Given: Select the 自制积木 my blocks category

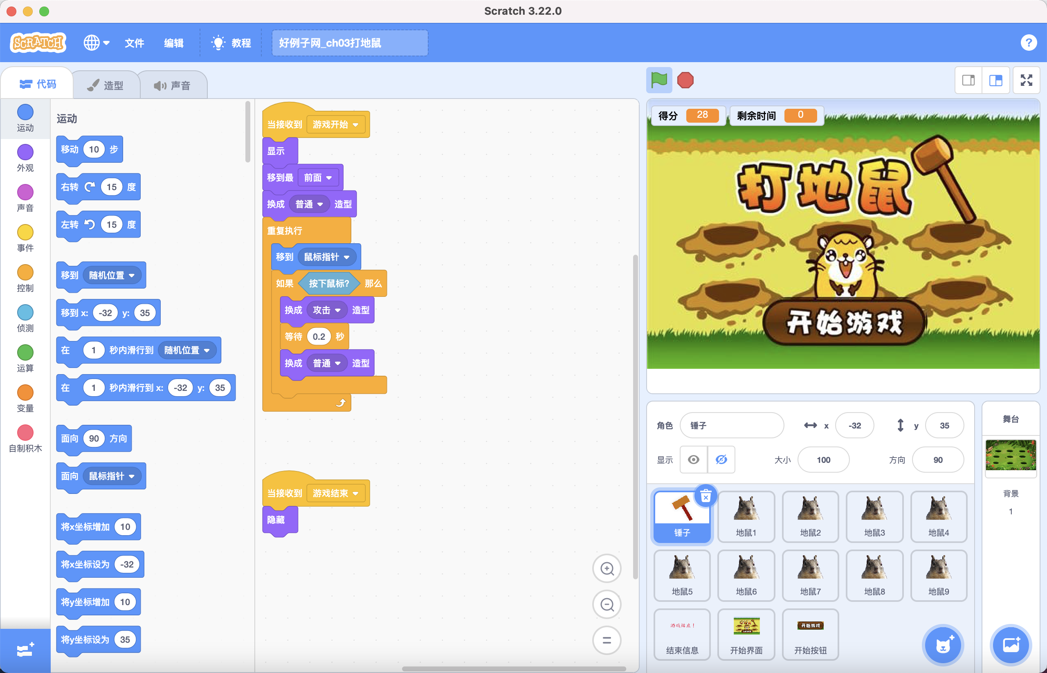Looking at the screenshot, I should click(x=25, y=439).
